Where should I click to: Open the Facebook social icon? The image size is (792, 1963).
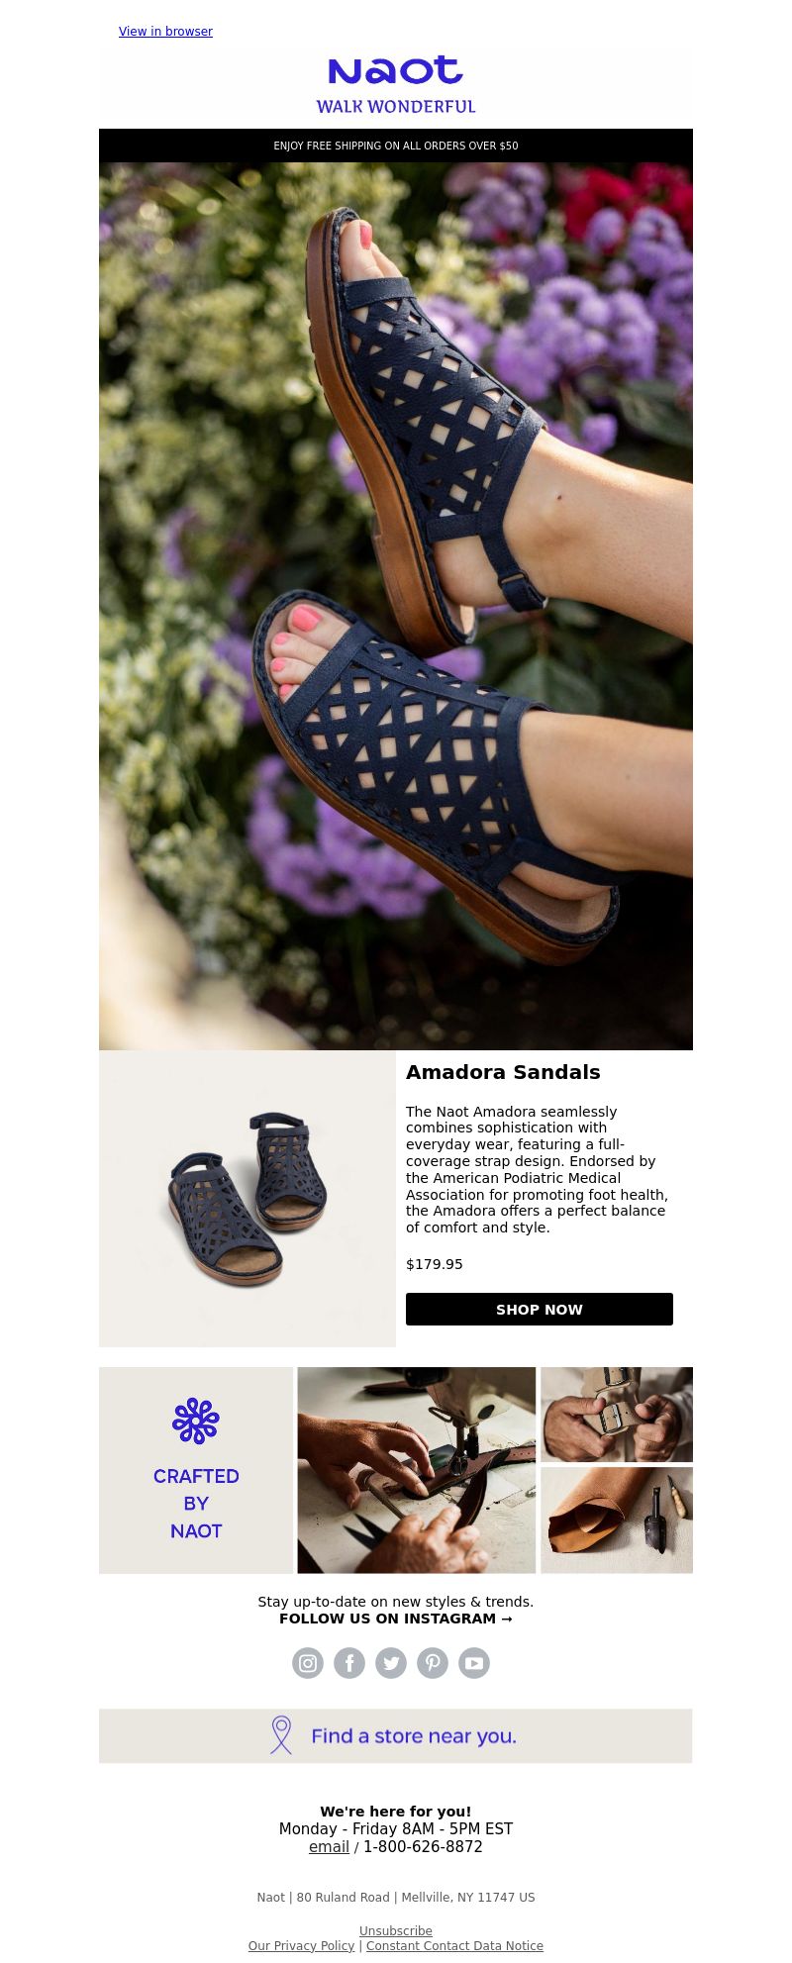(349, 1663)
